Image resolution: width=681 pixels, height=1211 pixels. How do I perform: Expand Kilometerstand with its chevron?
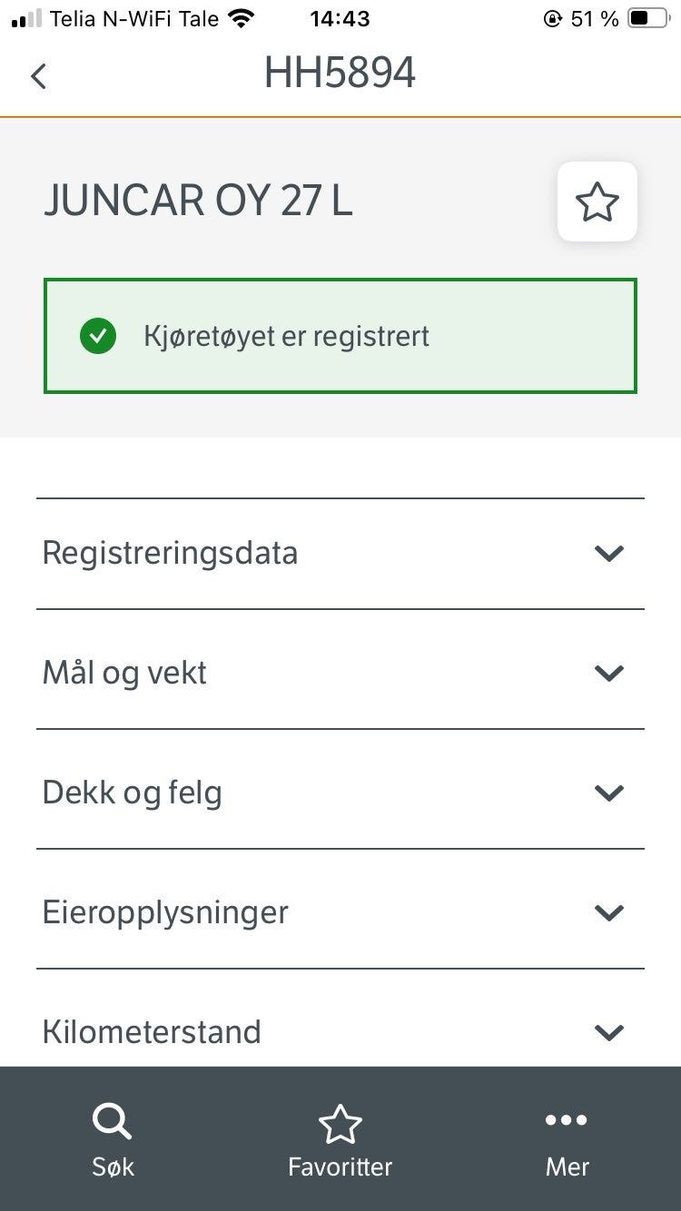(608, 1032)
